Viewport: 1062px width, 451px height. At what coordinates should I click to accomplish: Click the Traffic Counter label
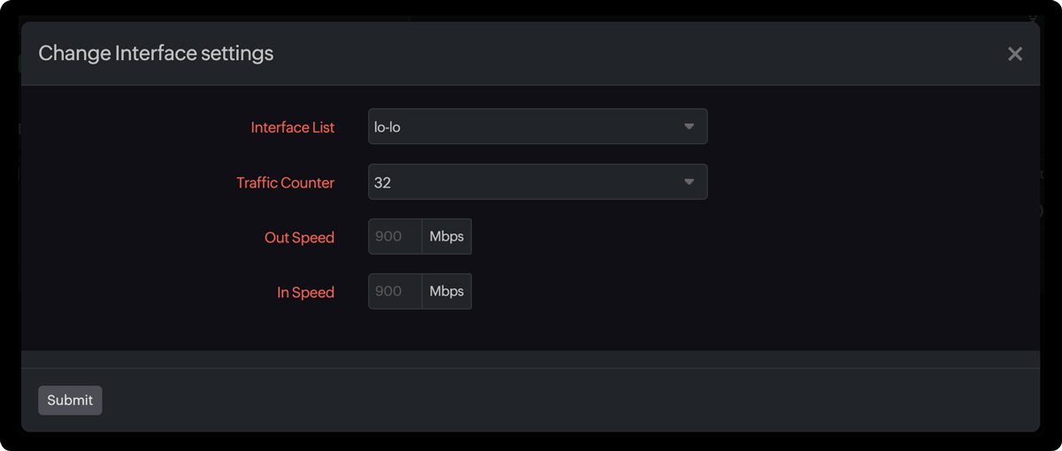(x=285, y=183)
